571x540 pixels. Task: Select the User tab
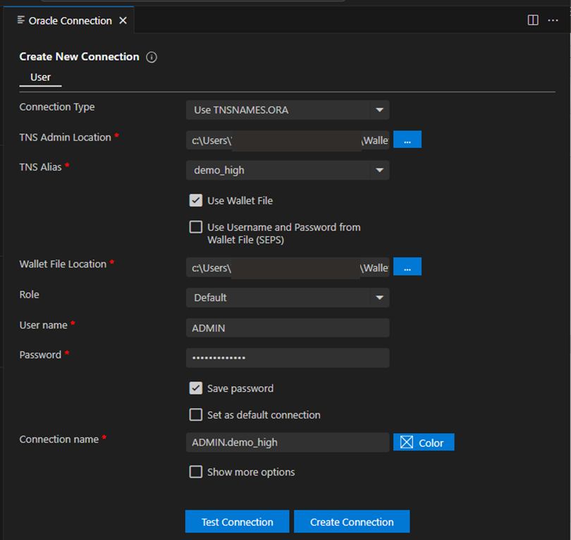[40, 78]
